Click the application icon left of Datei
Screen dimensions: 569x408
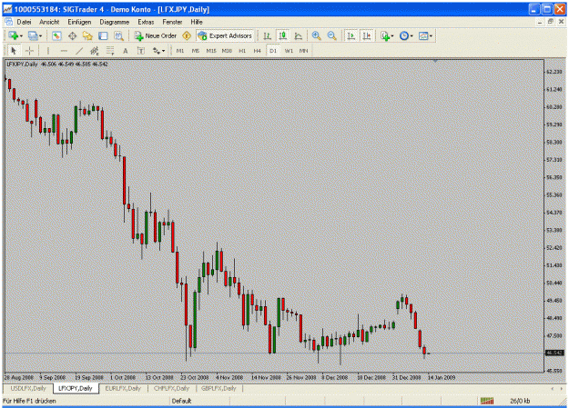tap(9, 22)
